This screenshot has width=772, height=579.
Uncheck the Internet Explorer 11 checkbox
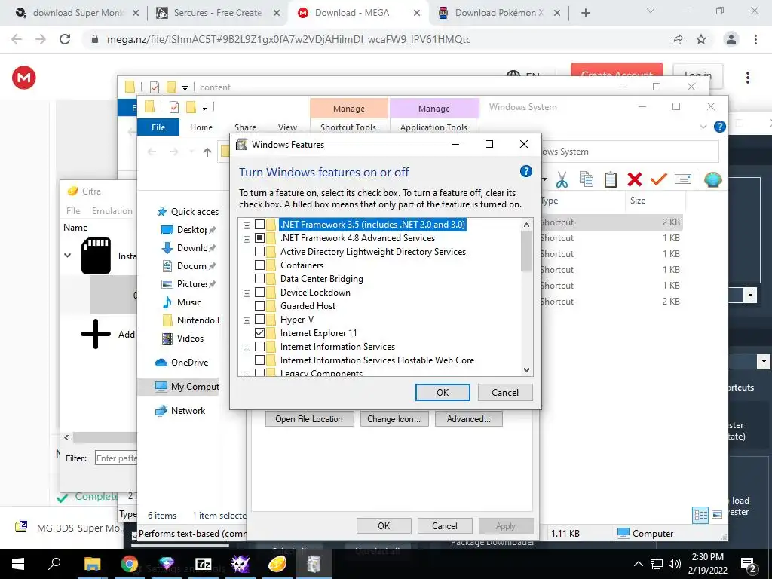(259, 333)
